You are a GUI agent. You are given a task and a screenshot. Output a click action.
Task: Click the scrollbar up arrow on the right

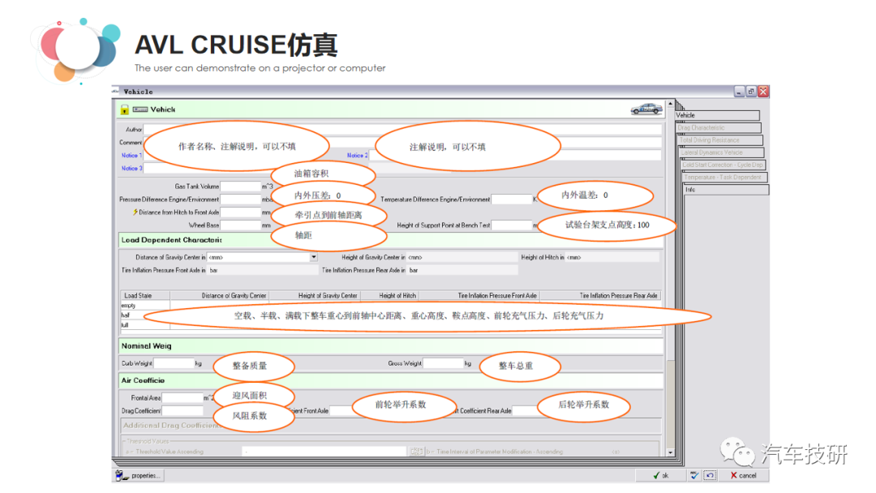(x=671, y=104)
